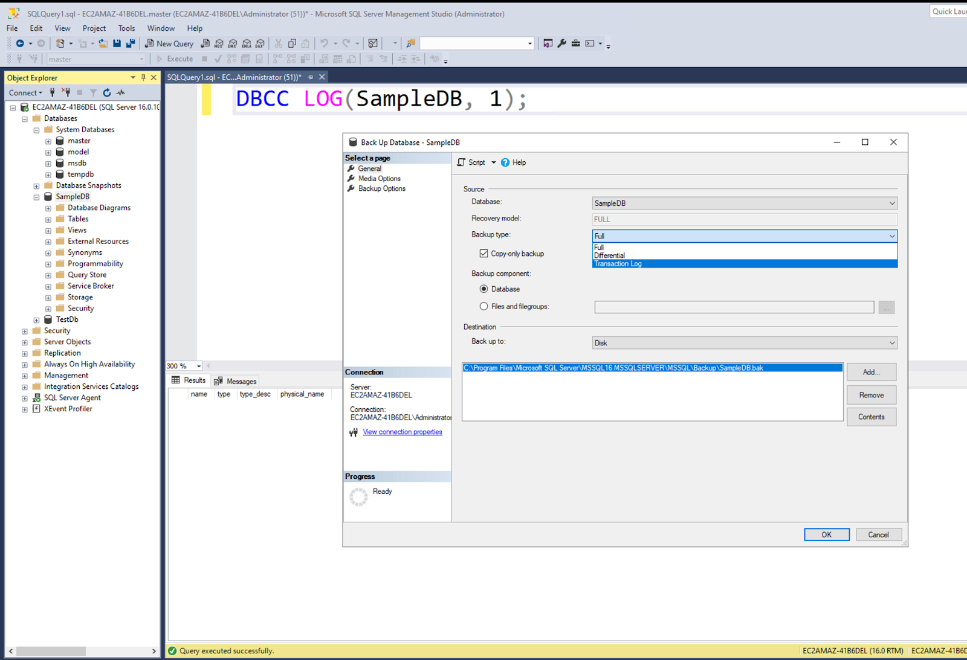Select the Files and filegroups radio button

[483, 307]
